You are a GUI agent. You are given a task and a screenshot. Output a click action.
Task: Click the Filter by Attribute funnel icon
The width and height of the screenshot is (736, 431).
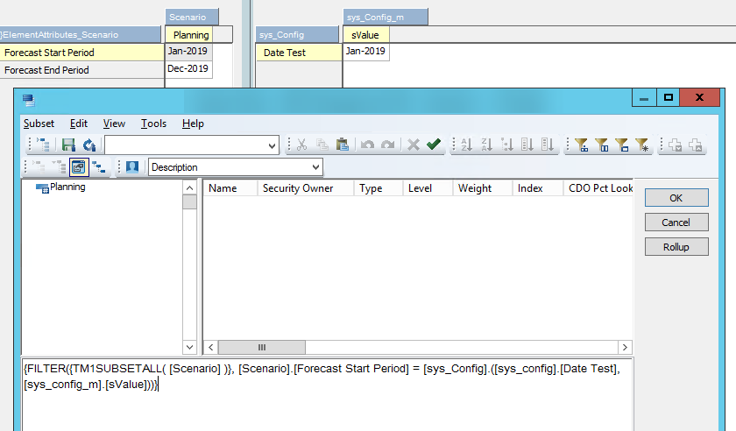[x=601, y=145]
